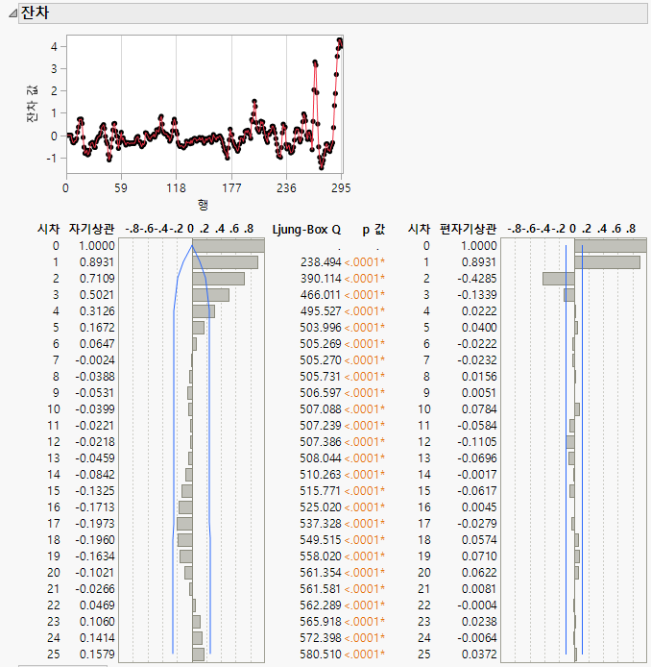Click autocorrelation value -0.1973
This screenshot has height=667, width=651.
pyautogui.click(x=95, y=524)
